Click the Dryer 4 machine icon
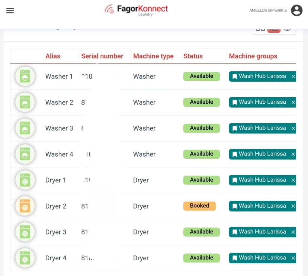The width and height of the screenshot is (308, 276). pyautogui.click(x=25, y=258)
